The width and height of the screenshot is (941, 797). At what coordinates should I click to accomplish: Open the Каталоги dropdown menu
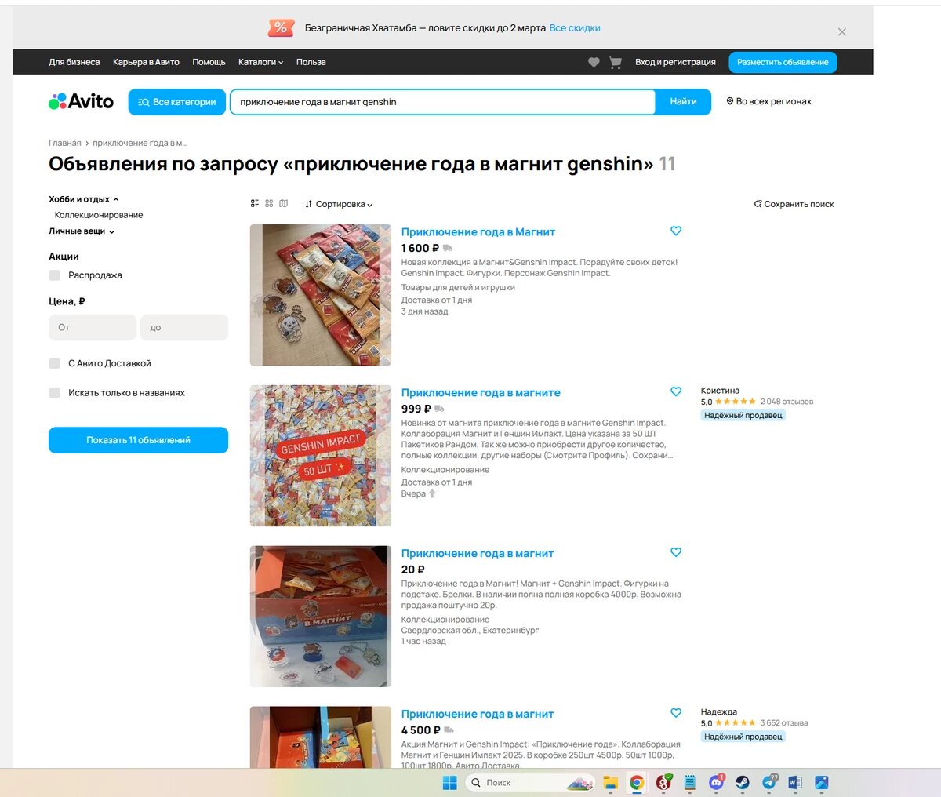(x=261, y=62)
